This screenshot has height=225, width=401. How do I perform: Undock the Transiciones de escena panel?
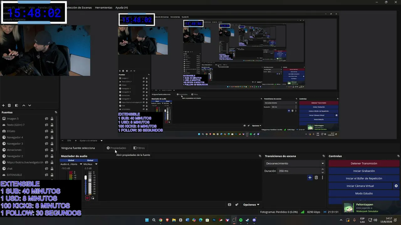[324, 156]
